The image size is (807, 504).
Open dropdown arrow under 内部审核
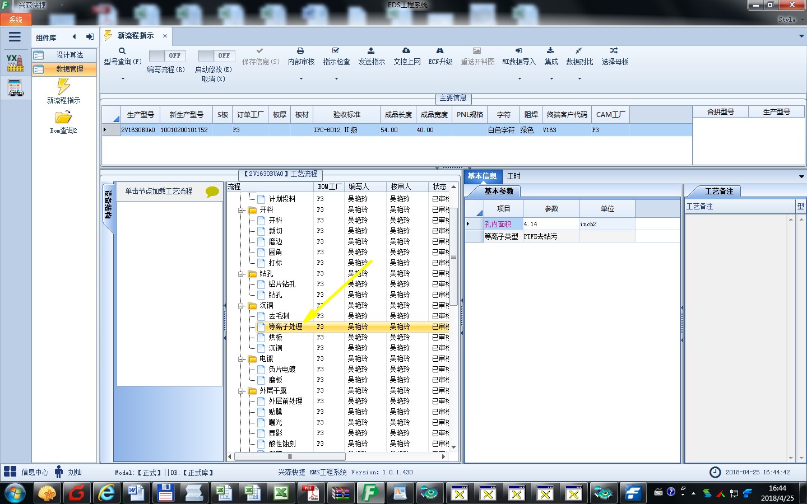pyautogui.click(x=301, y=79)
